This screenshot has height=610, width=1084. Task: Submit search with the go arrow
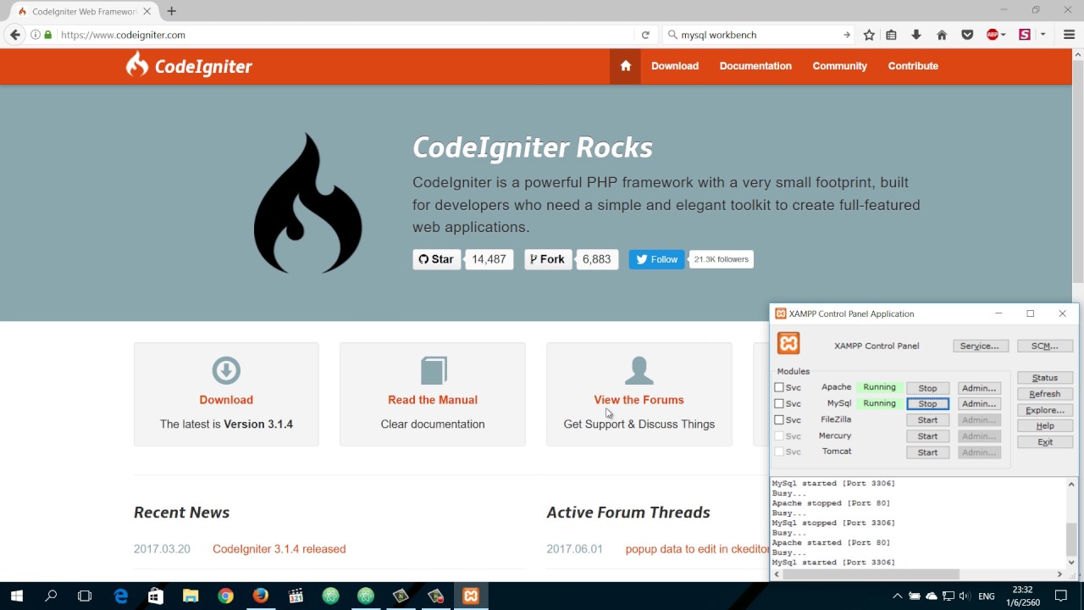pyautogui.click(x=846, y=35)
